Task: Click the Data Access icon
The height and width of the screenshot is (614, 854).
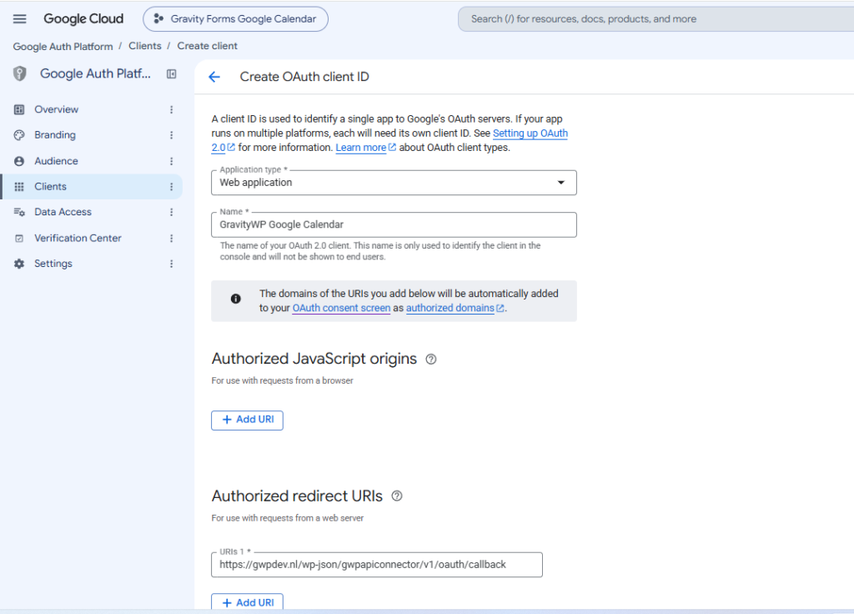Action: click(x=19, y=212)
